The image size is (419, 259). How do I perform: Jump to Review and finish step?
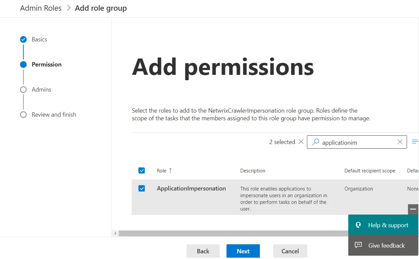click(x=54, y=115)
